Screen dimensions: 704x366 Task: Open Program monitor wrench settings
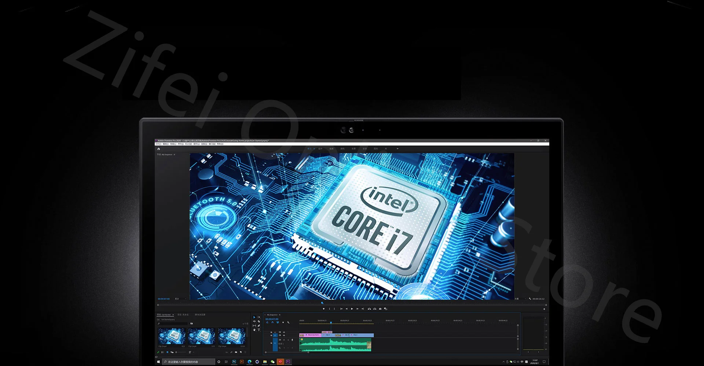[x=530, y=299]
